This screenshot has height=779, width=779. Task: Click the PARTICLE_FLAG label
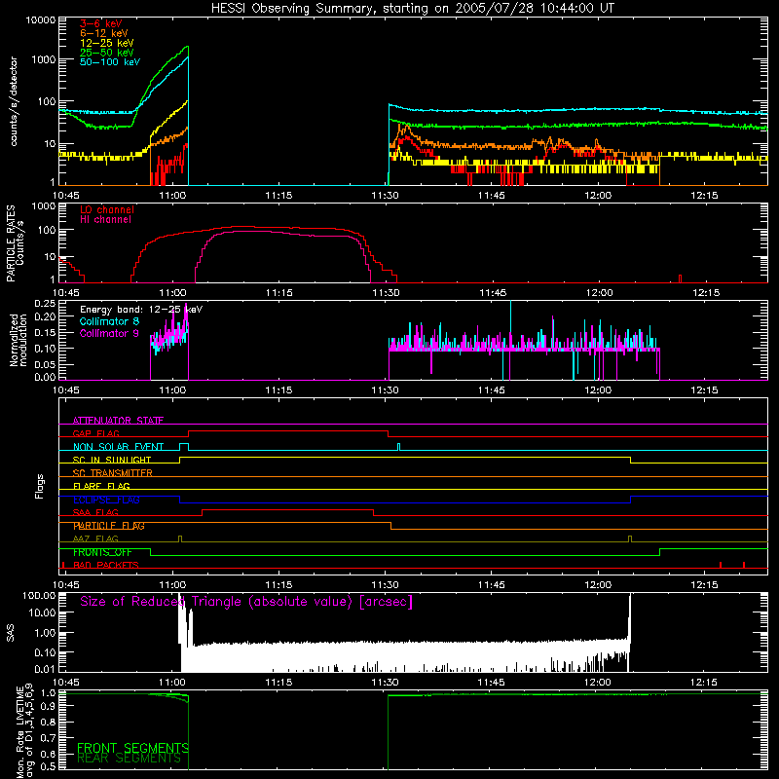point(109,526)
